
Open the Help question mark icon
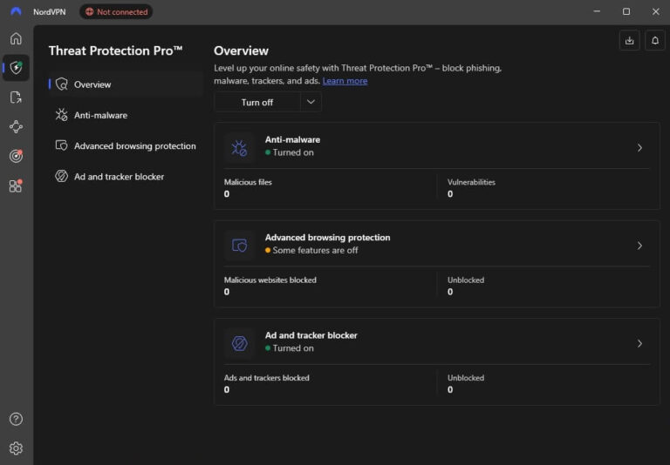(16, 419)
